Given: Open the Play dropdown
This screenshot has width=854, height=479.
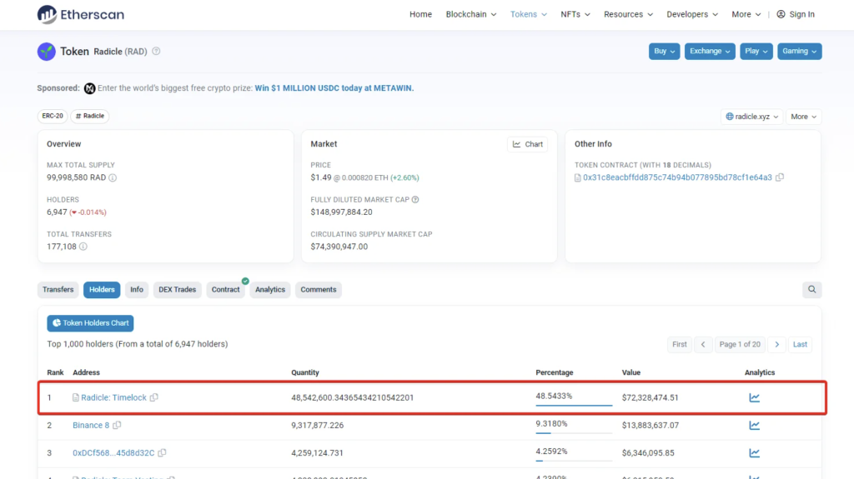Looking at the screenshot, I should click(756, 51).
